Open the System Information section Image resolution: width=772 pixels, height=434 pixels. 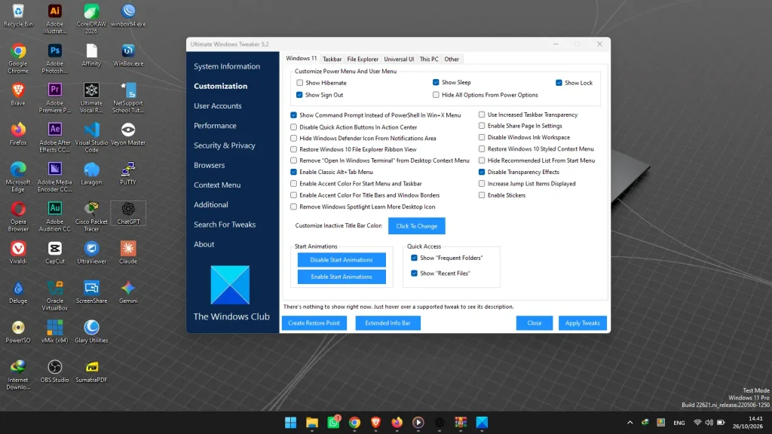[x=227, y=66]
